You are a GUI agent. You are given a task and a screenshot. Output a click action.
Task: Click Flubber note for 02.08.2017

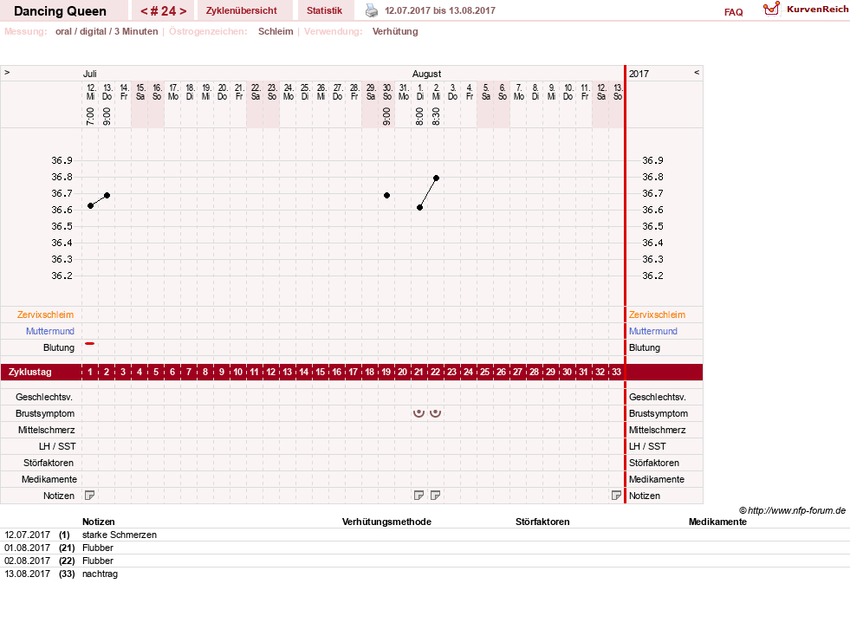click(98, 561)
